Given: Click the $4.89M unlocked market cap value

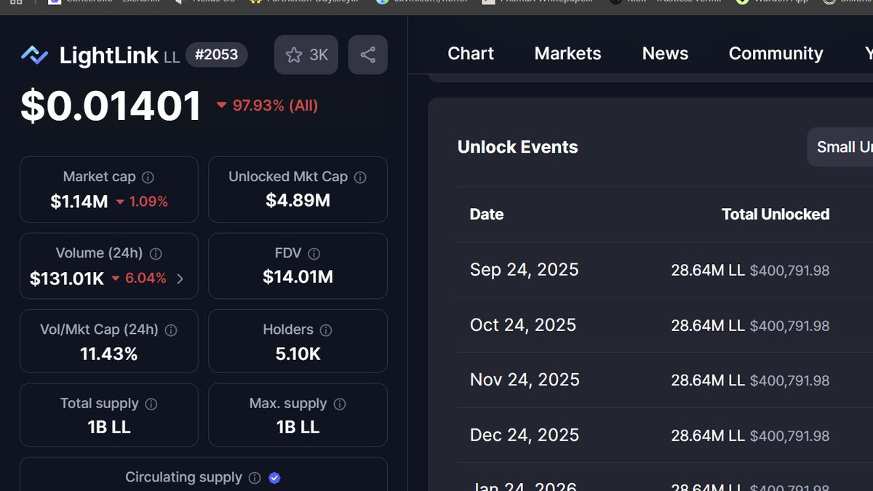Looking at the screenshot, I should (298, 200).
